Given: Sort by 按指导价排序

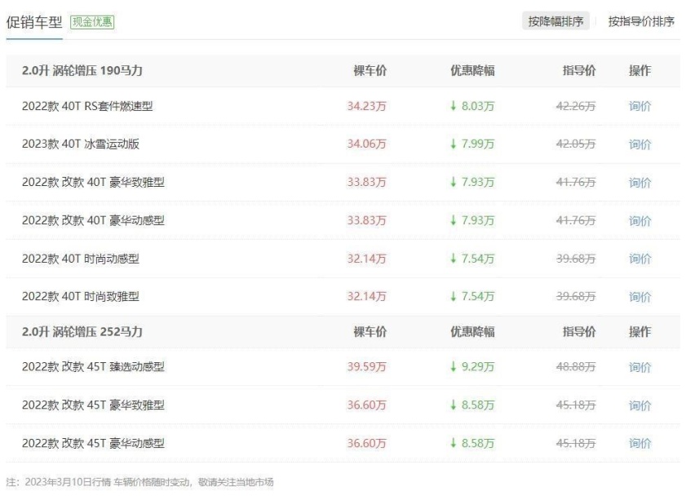Looking at the screenshot, I should pyautogui.click(x=641, y=21).
